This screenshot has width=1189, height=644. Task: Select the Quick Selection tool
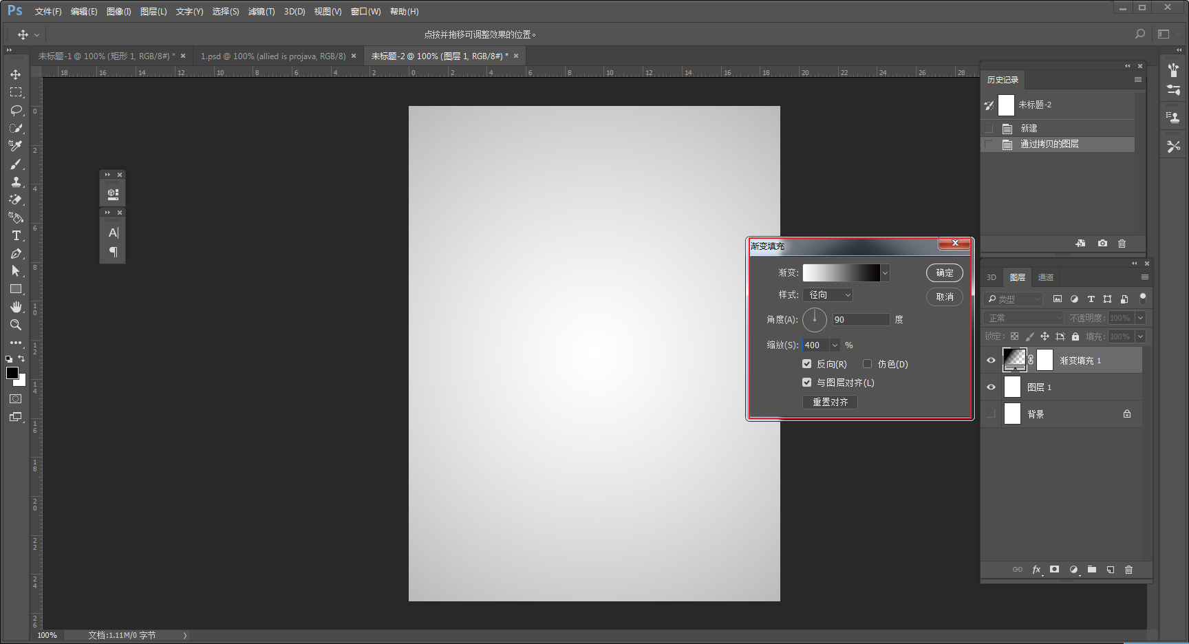[x=16, y=128]
